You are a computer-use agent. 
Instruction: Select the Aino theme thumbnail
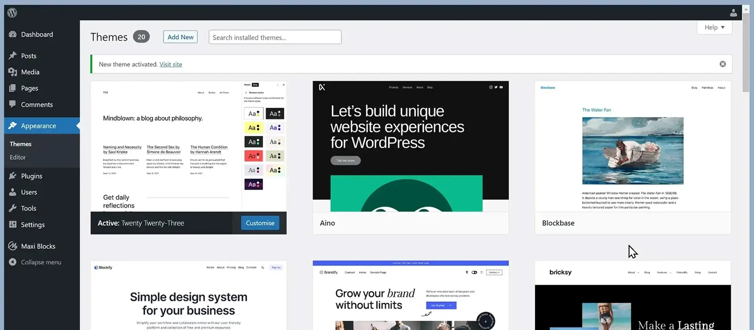(411, 146)
